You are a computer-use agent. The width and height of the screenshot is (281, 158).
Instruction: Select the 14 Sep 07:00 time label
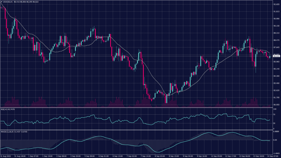click(x=273, y=156)
